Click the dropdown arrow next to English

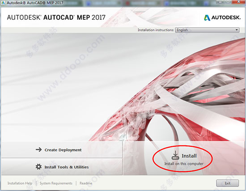237,30
